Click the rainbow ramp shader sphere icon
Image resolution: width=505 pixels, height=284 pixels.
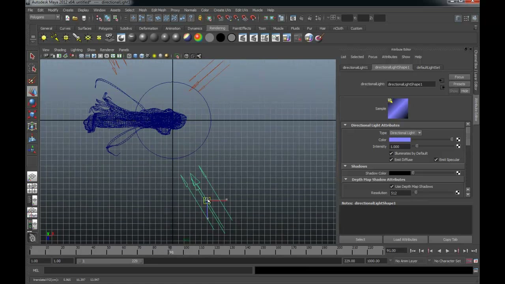pos(198,38)
